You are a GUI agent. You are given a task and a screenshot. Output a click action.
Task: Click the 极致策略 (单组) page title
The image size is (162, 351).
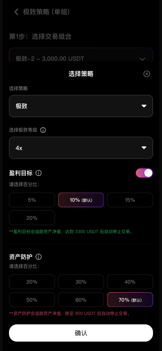pos(47,12)
